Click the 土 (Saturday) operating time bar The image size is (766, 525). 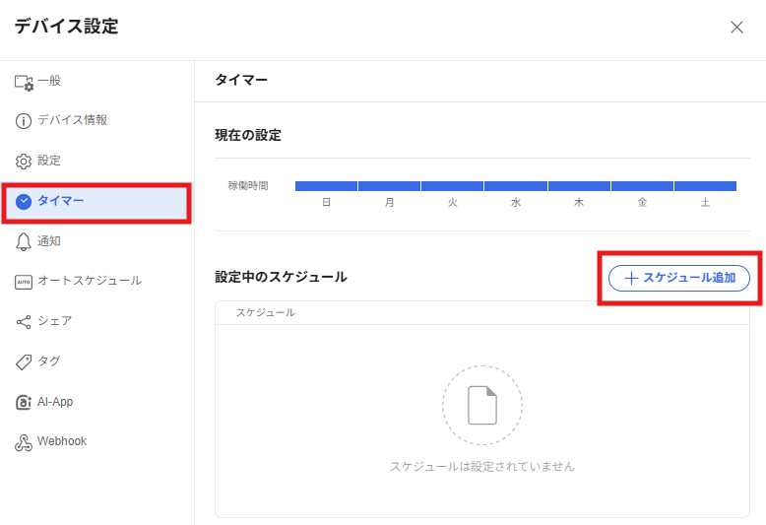point(705,186)
